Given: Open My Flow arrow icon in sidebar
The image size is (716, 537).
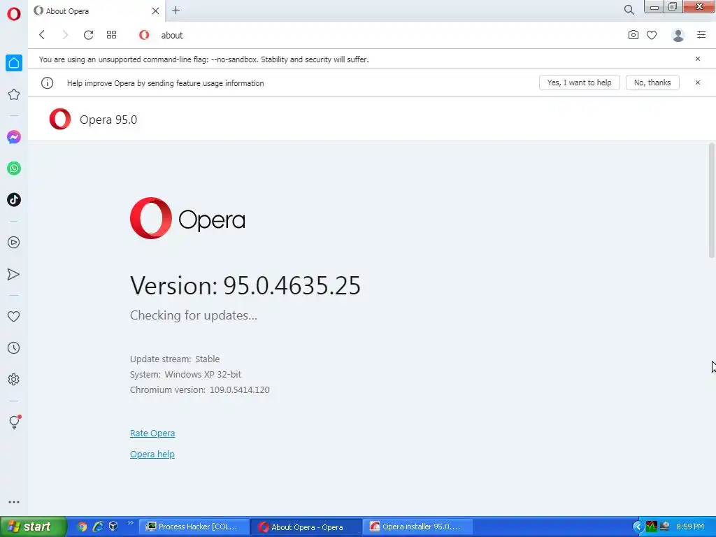Looking at the screenshot, I should point(14,274).
